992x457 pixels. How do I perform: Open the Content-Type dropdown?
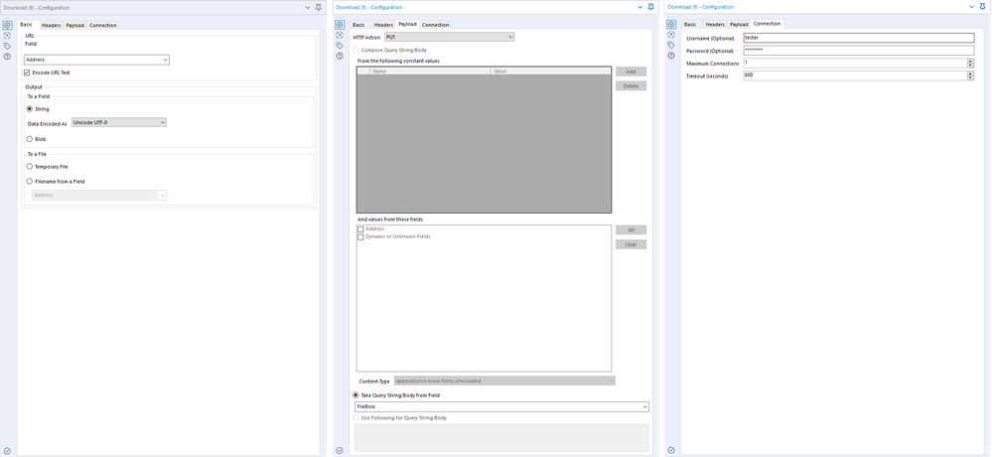(504, 381)
